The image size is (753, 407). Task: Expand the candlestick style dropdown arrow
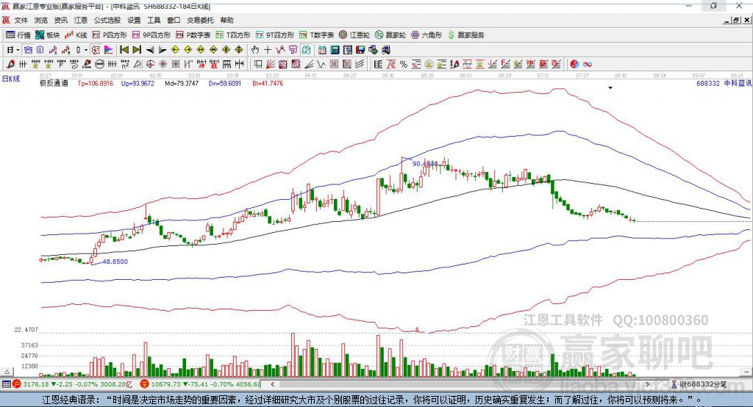[85, 50]
